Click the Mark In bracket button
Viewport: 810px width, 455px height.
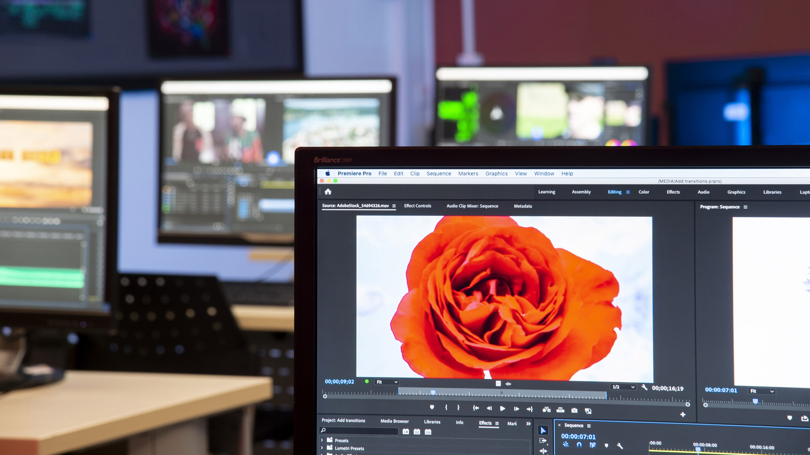click(446, 407)
